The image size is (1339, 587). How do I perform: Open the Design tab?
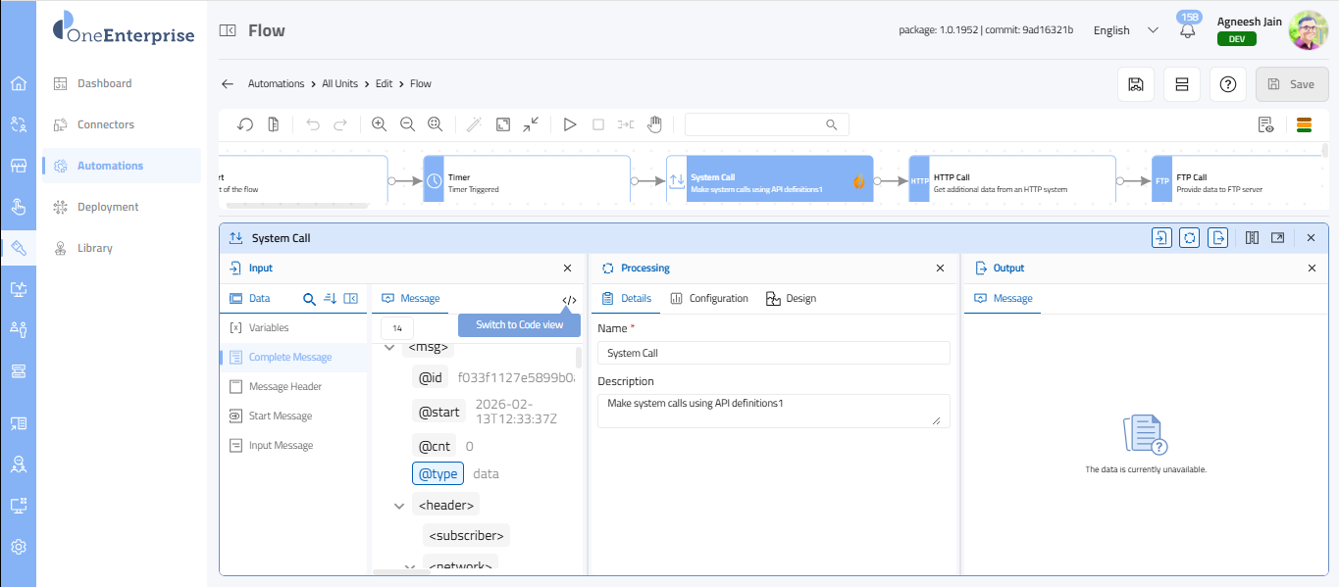coord(791,298)
